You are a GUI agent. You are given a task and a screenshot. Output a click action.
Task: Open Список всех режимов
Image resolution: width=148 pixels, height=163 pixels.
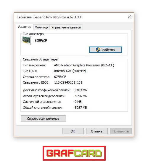click(43, 119)
